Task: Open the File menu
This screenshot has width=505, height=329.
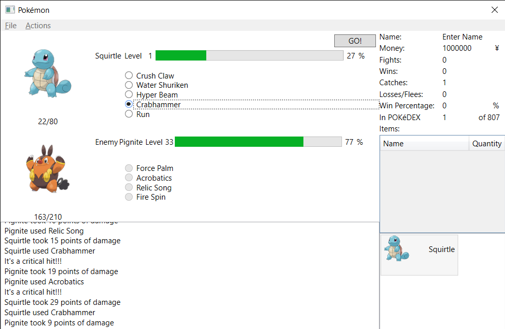Action: click(x=11, y=25)
